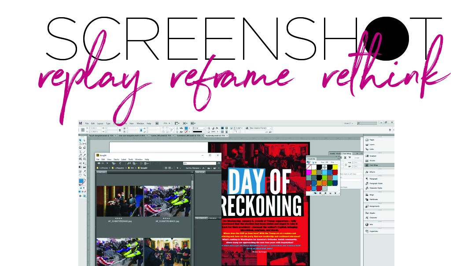Open the Pages panel
The width and height of the screenshot is (475, 266).
371,139
